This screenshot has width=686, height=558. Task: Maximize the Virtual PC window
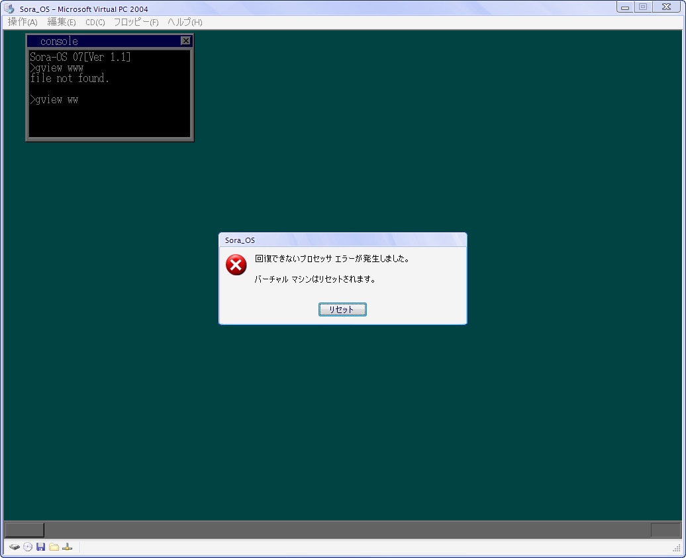(x=643, y=7)
